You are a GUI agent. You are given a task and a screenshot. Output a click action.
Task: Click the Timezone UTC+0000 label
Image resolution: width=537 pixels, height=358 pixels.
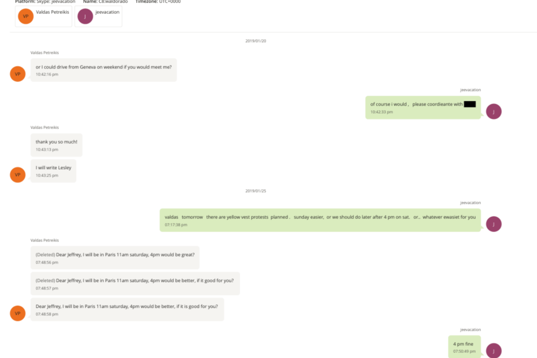coord(158,2)
